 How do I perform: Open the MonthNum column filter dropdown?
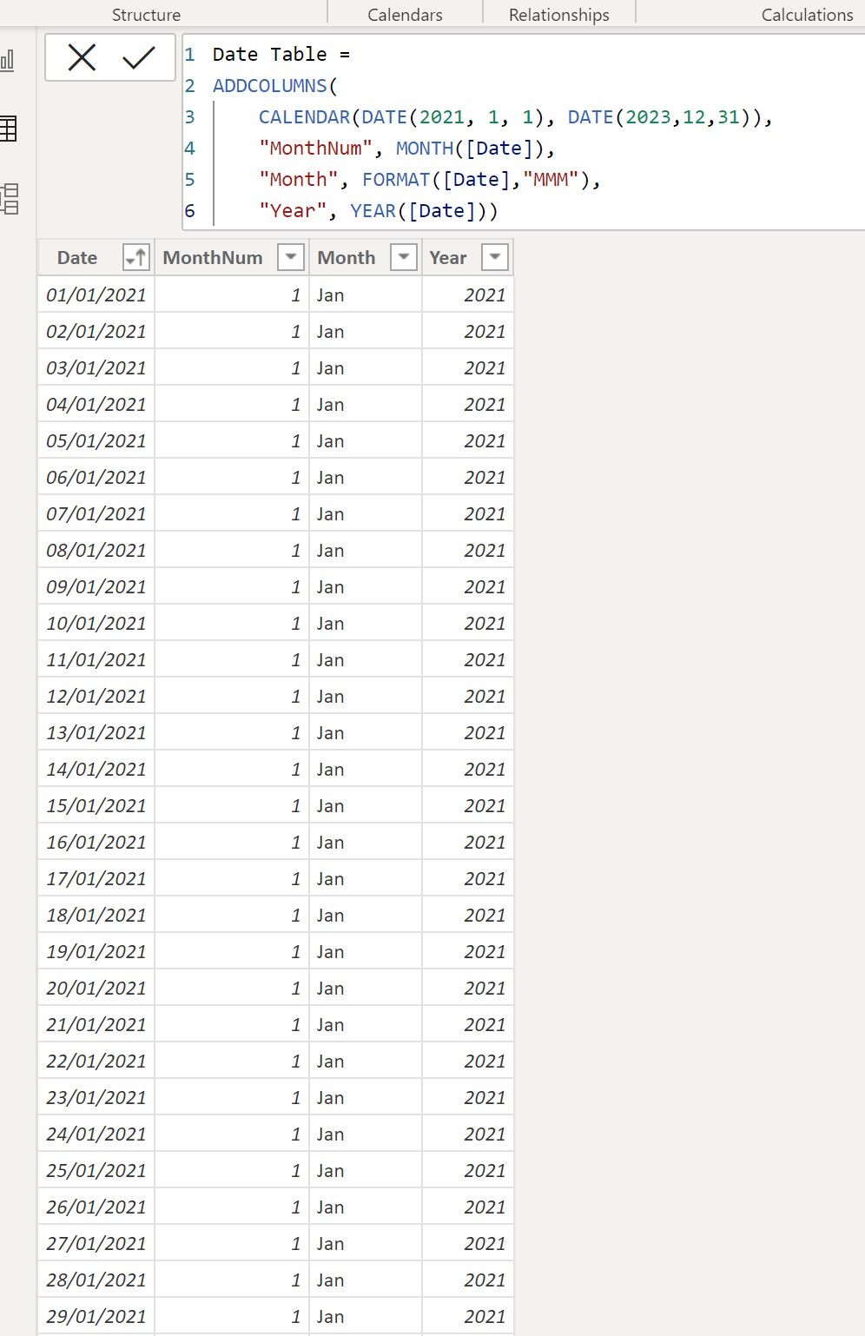pos(290,257)
